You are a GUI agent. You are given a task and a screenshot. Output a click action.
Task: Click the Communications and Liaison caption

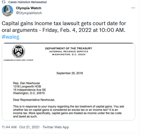point(18,60)
